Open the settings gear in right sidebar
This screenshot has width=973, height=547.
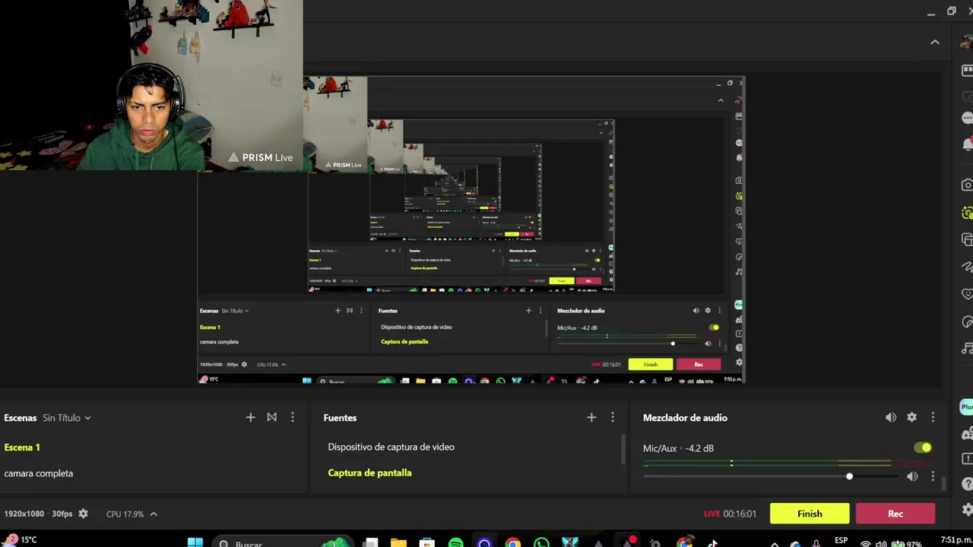point(967,509)
